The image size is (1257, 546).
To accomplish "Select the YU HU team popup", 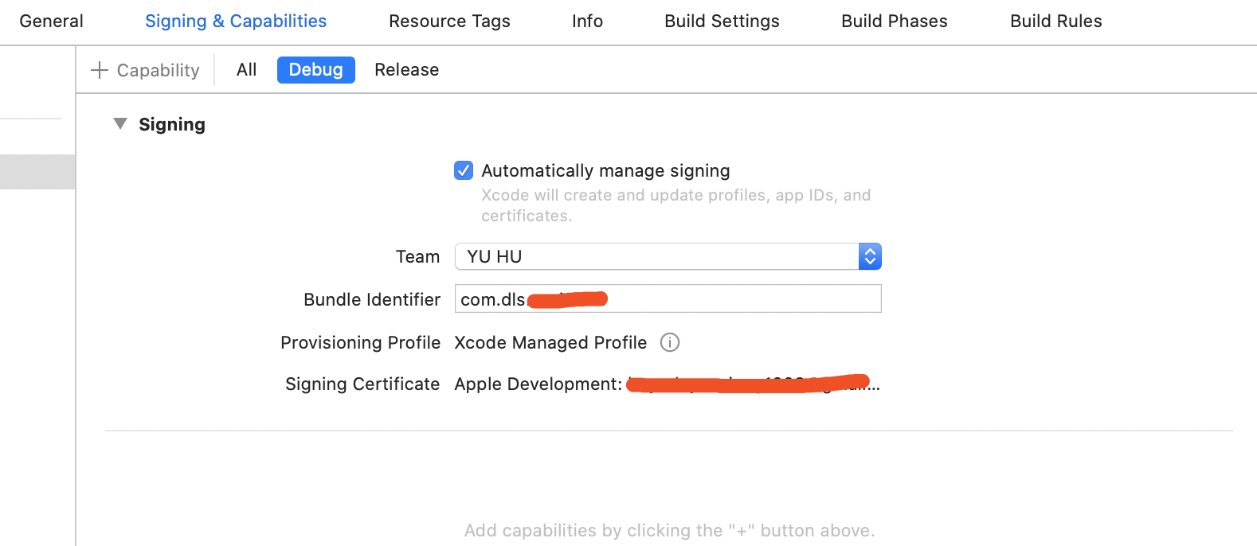I will click(x=668, y=256).
